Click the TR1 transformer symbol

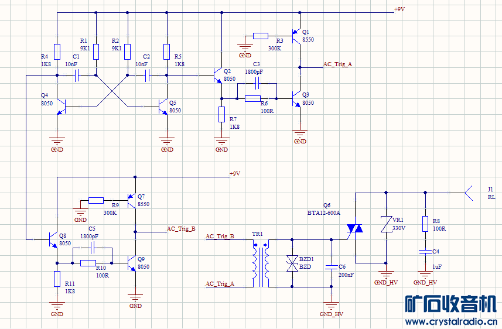tap(261, 263)
